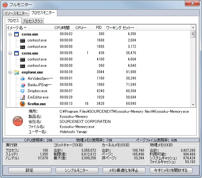Viewport: 202px width, 178px height.
Task: Sort by the PID column header
Action: pyautogui.click(x=97, y=28)
